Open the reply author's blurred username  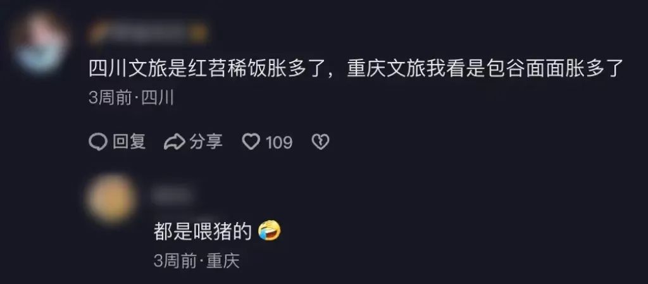[x=172, y=196]
